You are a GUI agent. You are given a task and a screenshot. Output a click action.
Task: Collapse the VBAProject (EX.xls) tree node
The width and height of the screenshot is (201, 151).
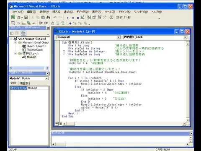pos(11,39)
